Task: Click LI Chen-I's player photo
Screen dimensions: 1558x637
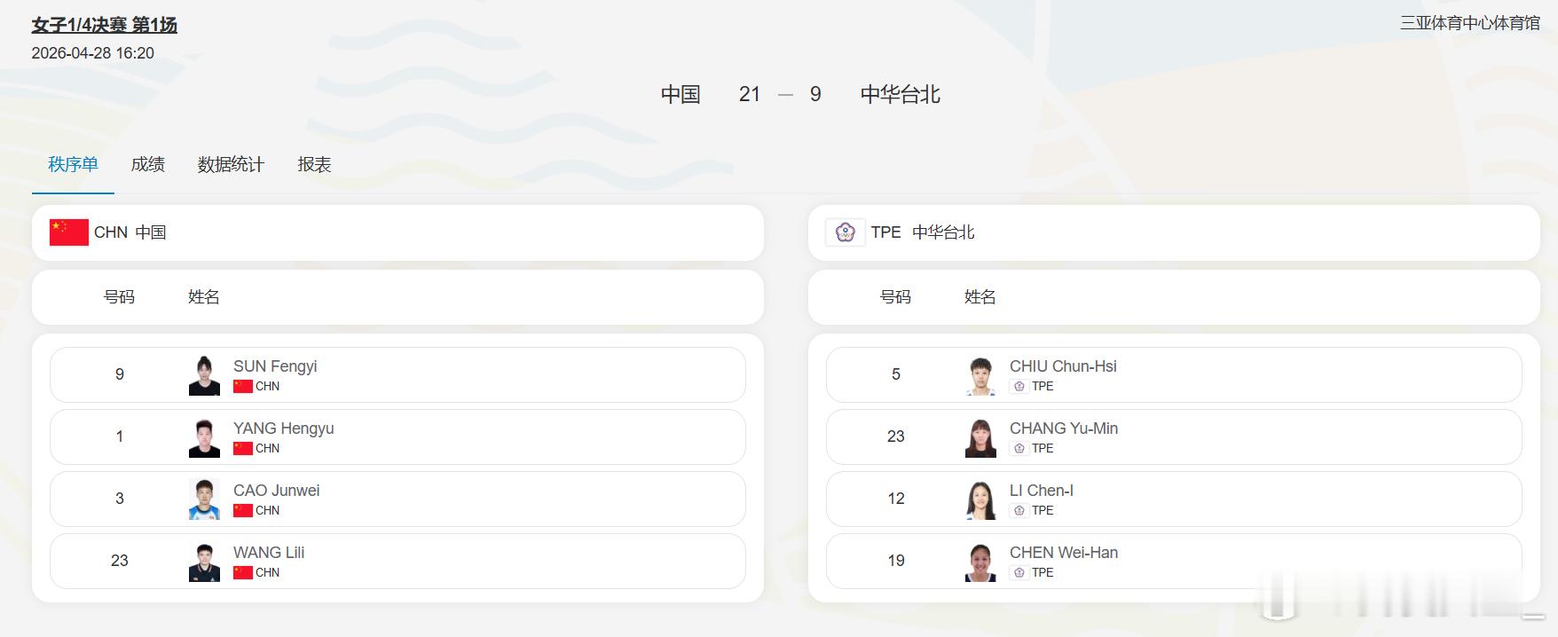Action: click(980, 499)
